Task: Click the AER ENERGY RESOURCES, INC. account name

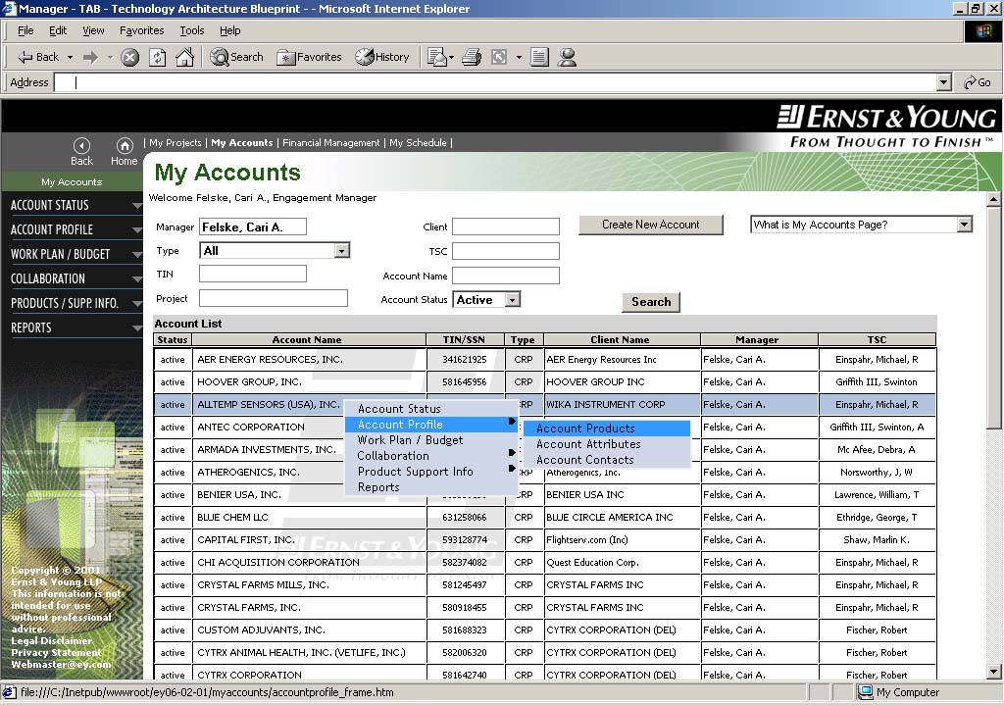Action: point(270,359)
